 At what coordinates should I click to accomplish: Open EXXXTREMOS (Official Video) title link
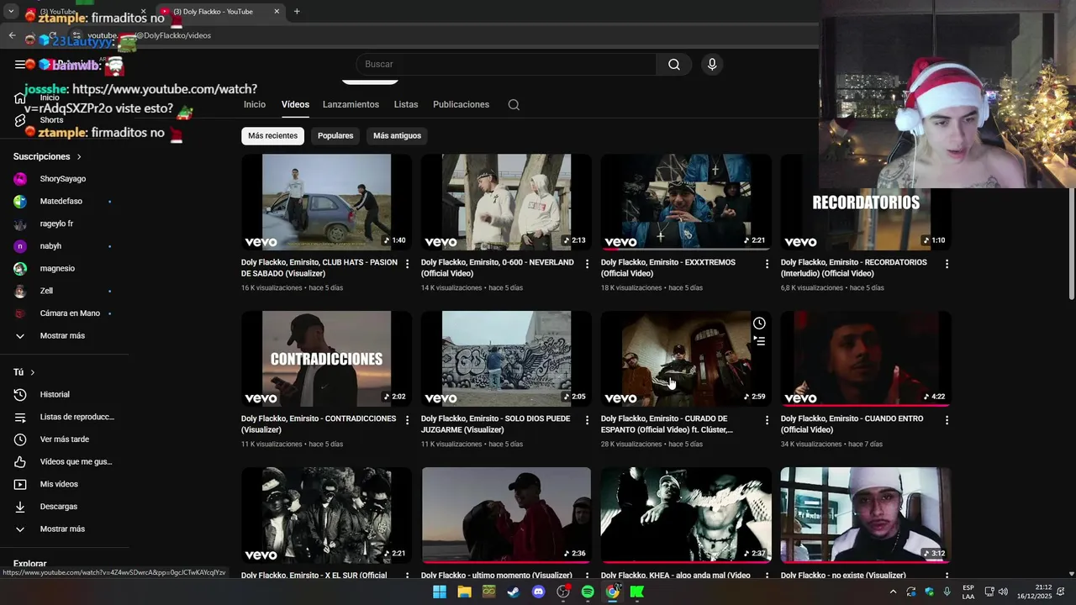pyautogui.click(x=668, y=268)
